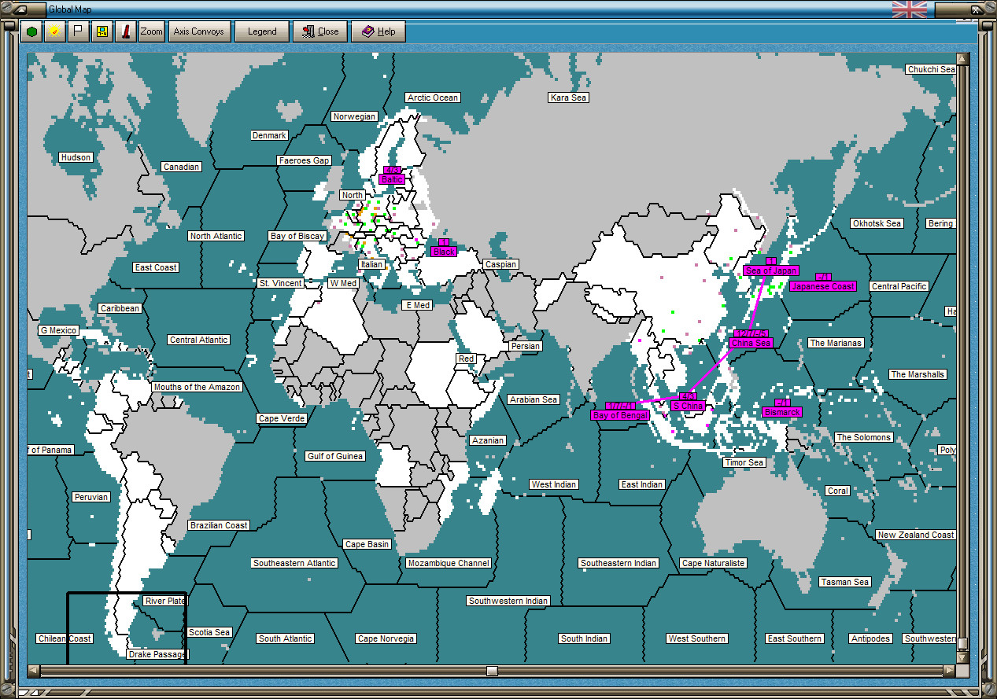This screenshot has width=997, height=699.
Task: Click the St. Vincent label
Action: [281, 283]
